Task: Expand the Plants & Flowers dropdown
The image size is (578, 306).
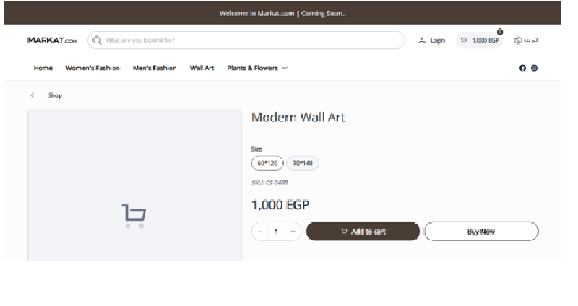Action: point(257,69)
